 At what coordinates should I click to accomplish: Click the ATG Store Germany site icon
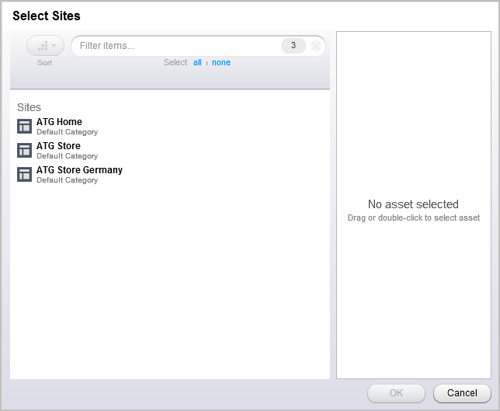click(24, 175)
